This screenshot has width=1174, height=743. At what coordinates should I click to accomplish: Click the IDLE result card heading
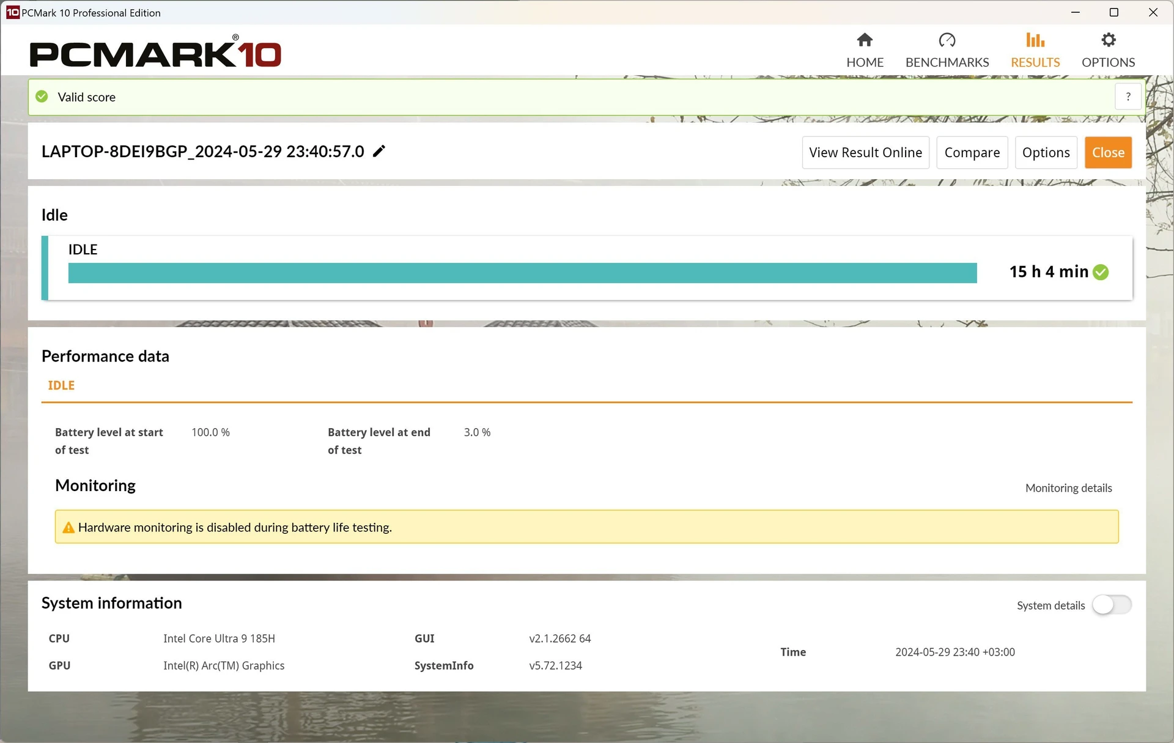(83, 250)
